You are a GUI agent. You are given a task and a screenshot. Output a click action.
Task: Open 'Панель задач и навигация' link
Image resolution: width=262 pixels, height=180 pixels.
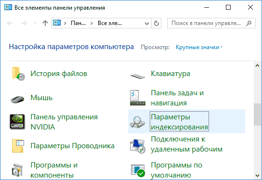tap(177, 98)
